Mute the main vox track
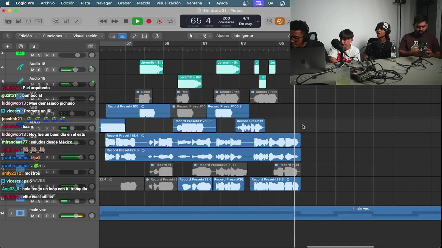This screenshot has height=248, width=442. pos(33,216)
